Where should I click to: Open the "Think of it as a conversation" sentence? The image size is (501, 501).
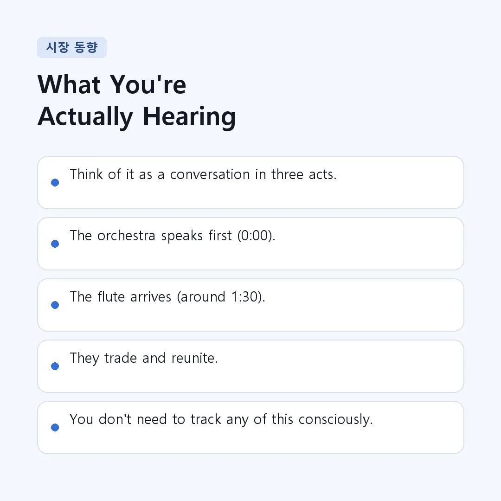203,174
